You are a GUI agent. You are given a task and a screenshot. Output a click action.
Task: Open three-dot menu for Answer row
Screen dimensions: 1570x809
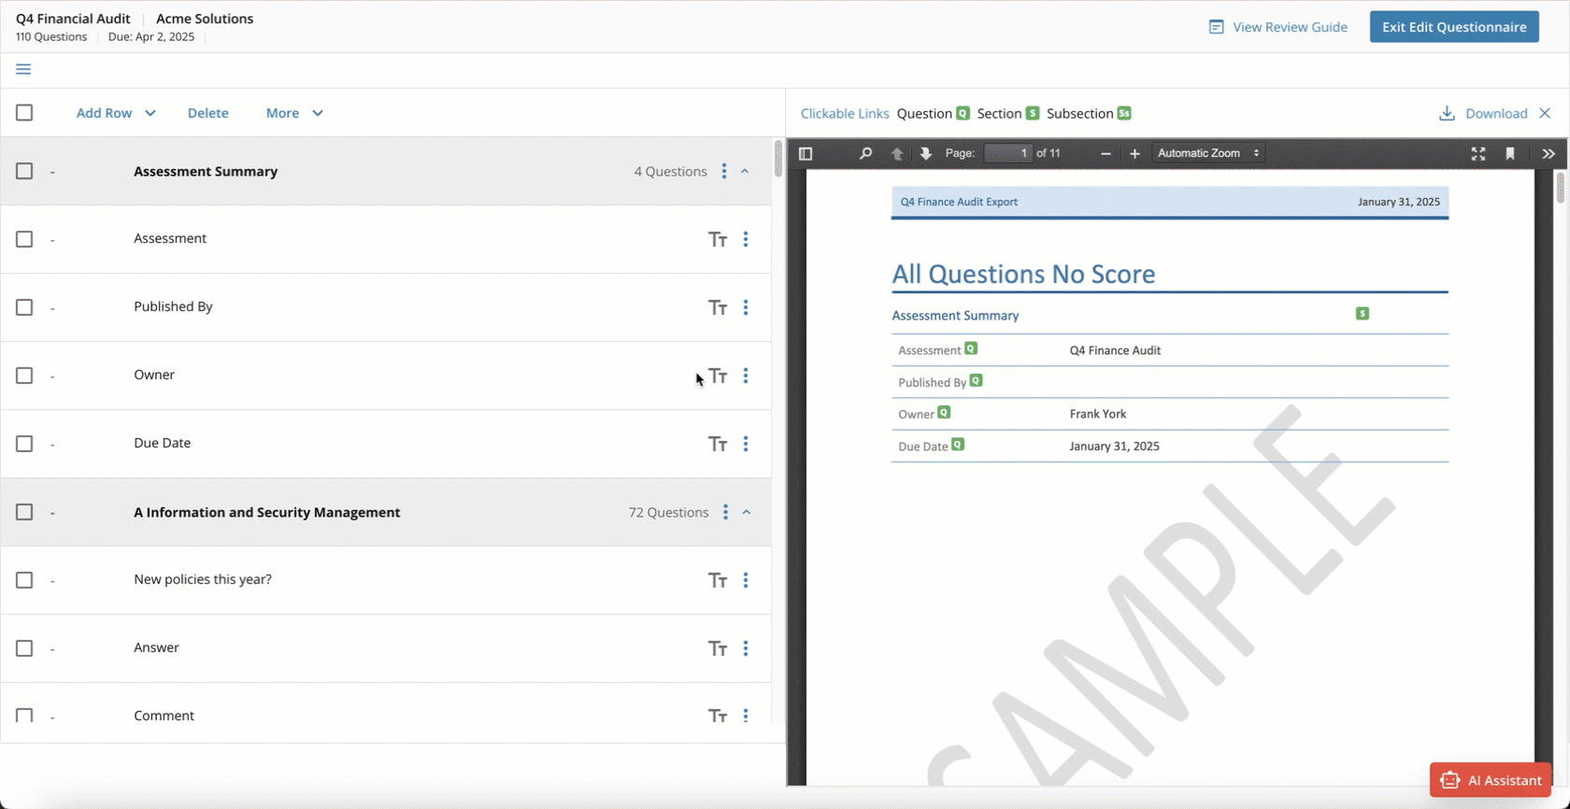click(x=746, y=648)
